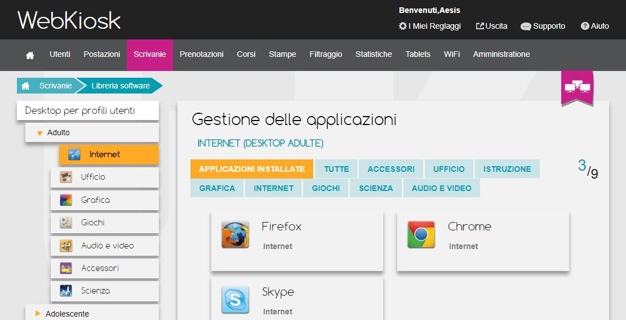
Task: Click the Aiuto question mark icon
Action: point(585,26)
